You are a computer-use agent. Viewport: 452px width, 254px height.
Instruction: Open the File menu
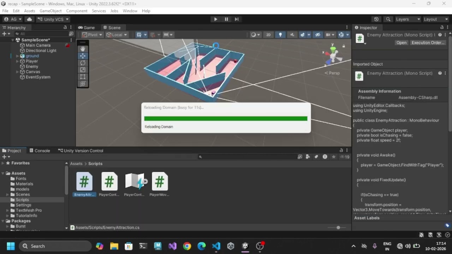click(5, 11)
